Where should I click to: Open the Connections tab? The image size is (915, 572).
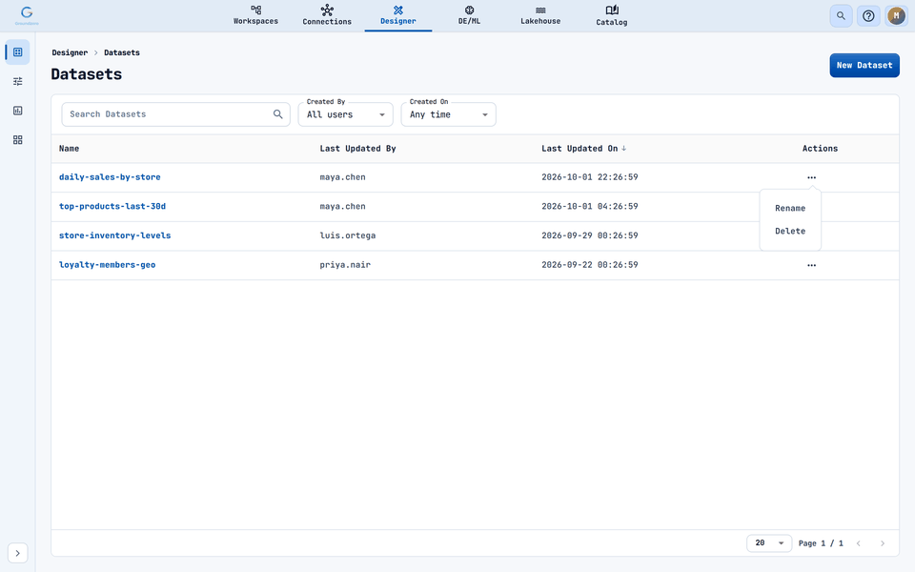point(327,15)
